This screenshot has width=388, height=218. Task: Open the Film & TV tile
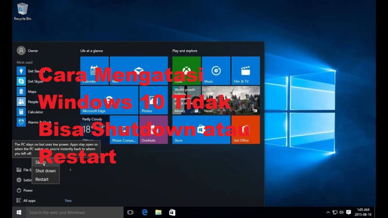[x=246, y=71]
